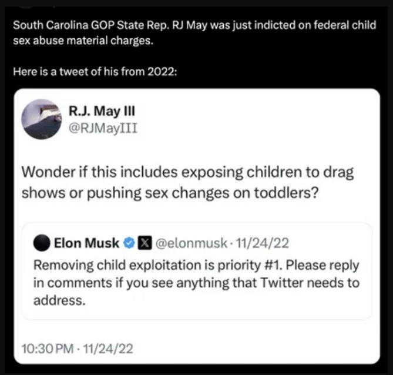Click the quoted tweet's 11/24/22 date
Screen dimensions: 393x375
point(263,243)
